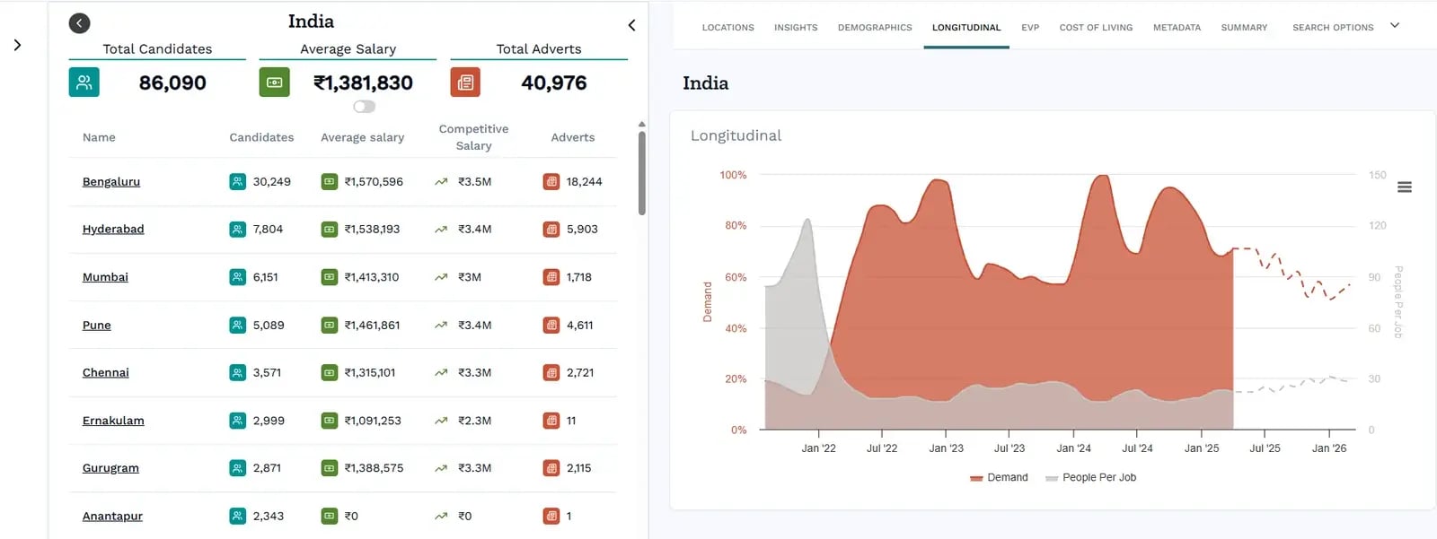The image size is (1437, 539).
Task: Click Ernakulam average salary icon
Action: tap(330, 421)
